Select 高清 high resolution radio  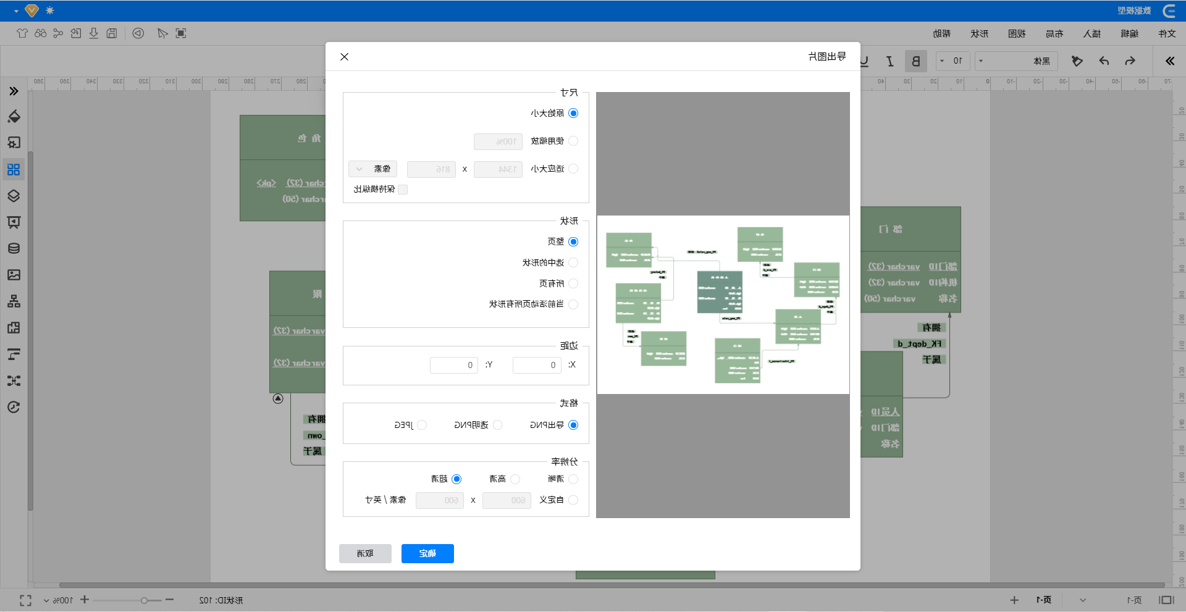pos(515,479)
